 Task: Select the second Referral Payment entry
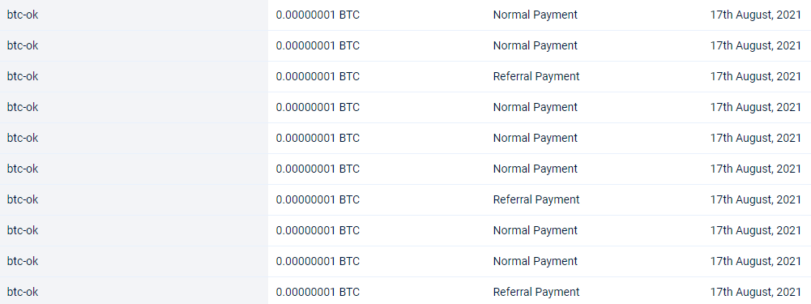click(x=536, y=199)
